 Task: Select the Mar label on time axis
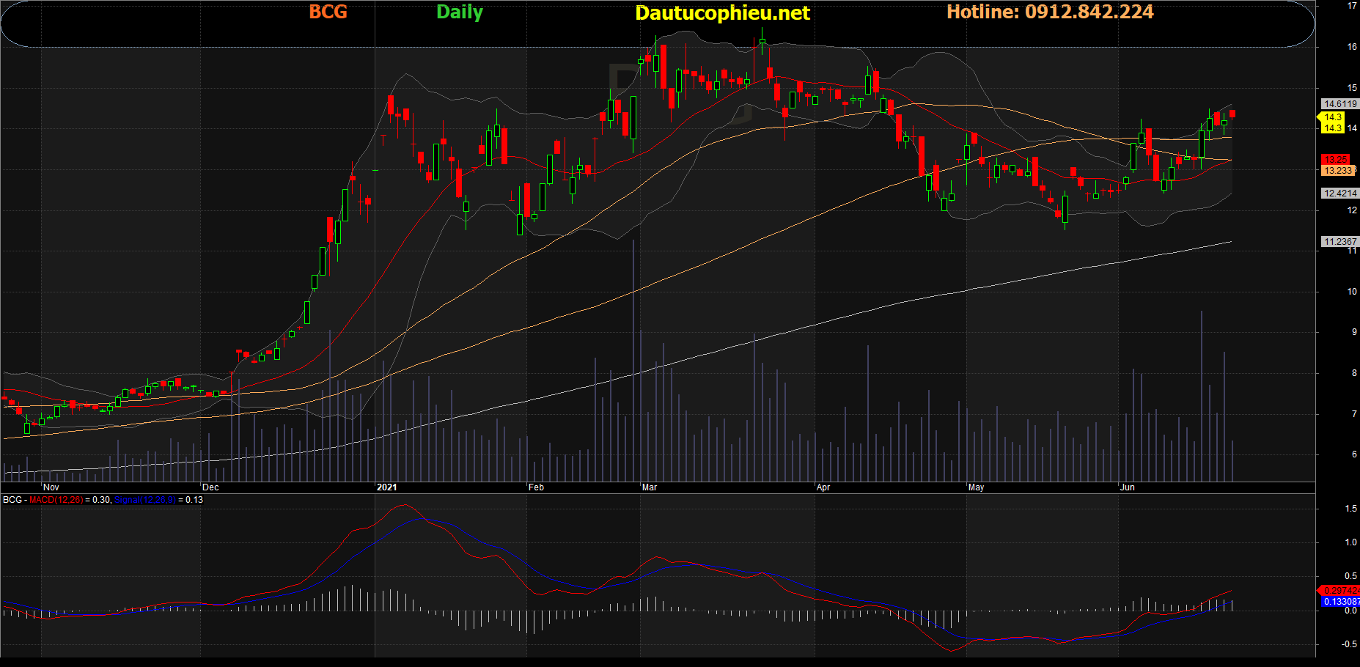pos(650,487)
